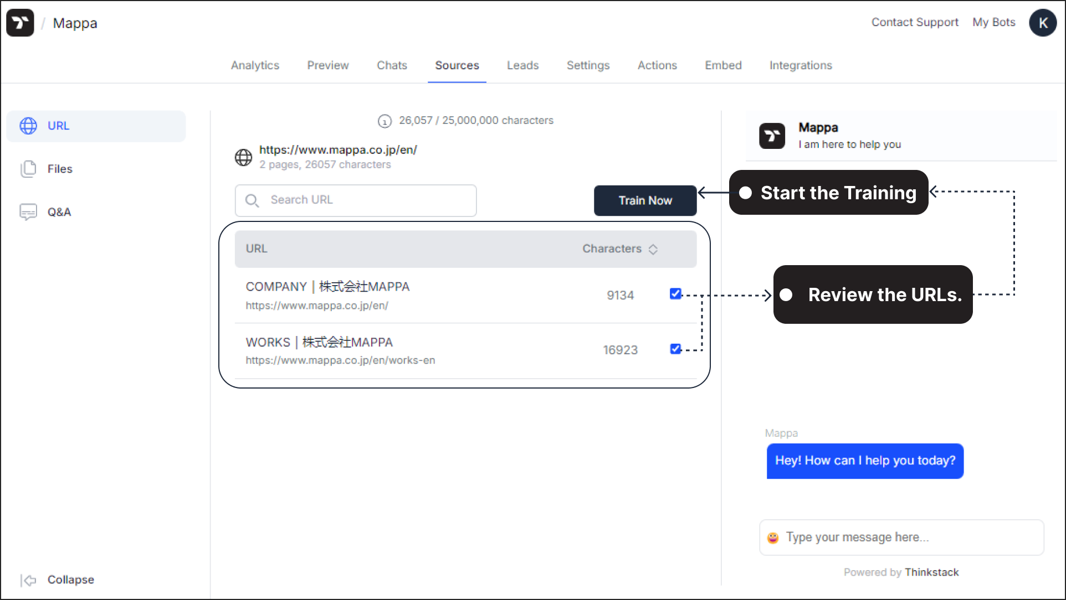Select the Sources tab
Viewport: 1066px width, 600px height.
click(457, 65)
